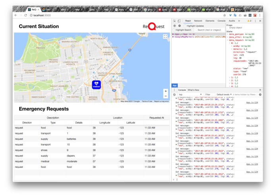Reload the localhost page

(25, 15)
